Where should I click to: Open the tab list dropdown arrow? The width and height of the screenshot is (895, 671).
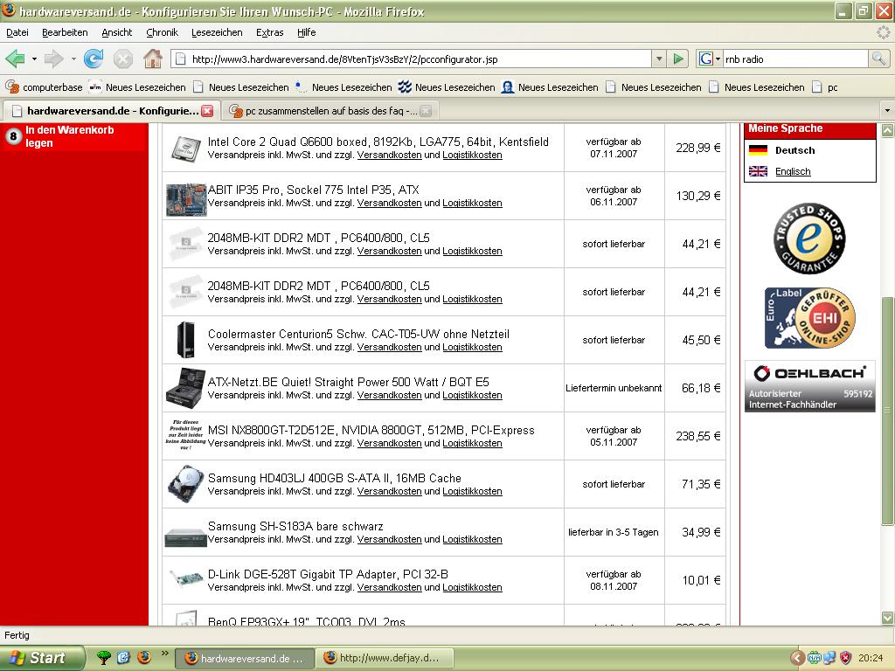(887, 110)
